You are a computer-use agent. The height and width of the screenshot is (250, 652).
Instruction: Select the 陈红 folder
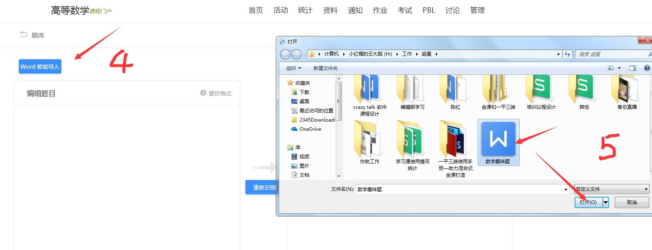coord(455,92)
